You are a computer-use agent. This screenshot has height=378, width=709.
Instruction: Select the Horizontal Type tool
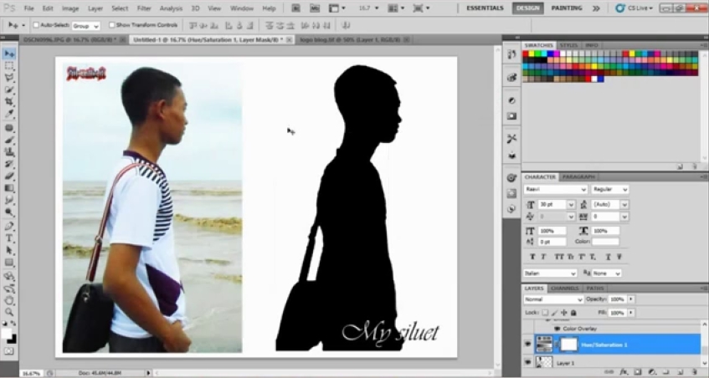tap(9, 238)
